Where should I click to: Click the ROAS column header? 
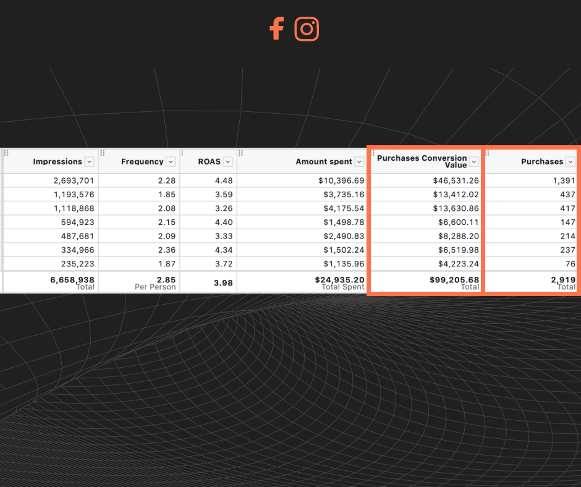click(x=210, y=161)
